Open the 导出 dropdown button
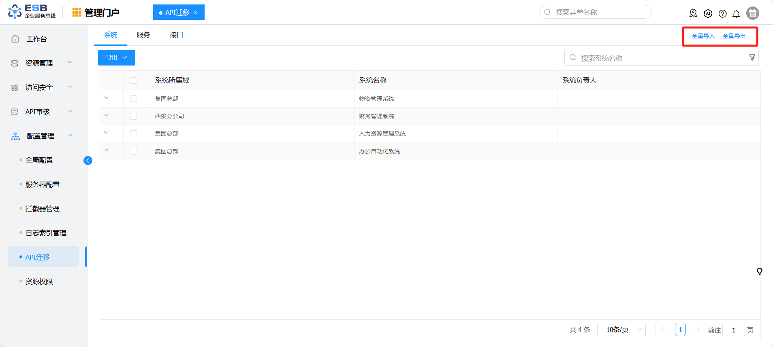The width and height of the screenshot is (773, 347). click(x=117, y=57)
